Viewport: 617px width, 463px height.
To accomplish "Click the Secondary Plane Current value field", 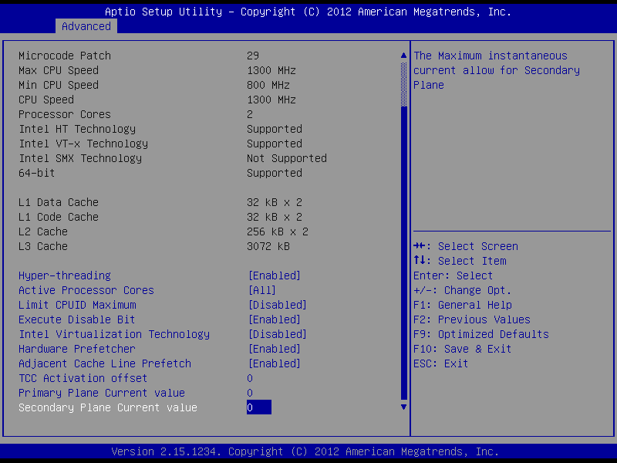I will (x=258, y=407).
